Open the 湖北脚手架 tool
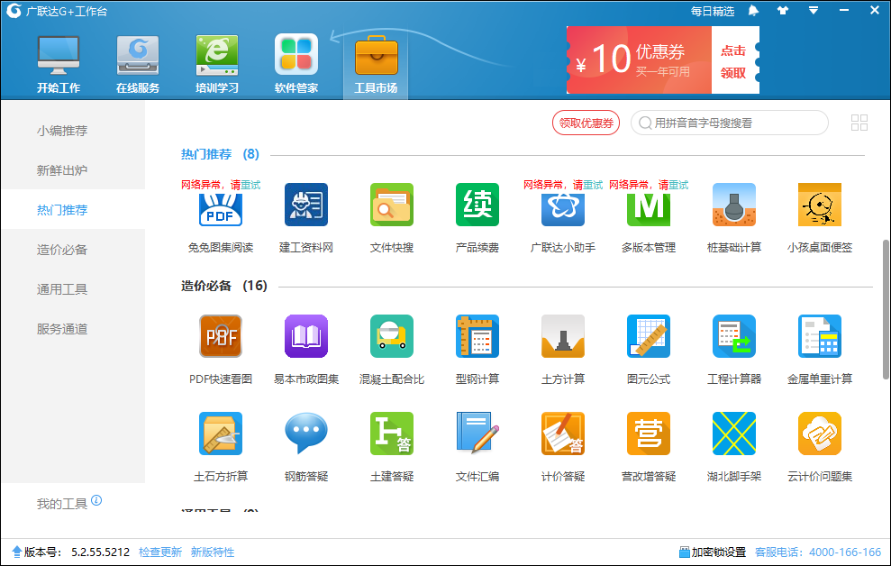The width and height of the screenshot is (891, 566). click(734, 434)
